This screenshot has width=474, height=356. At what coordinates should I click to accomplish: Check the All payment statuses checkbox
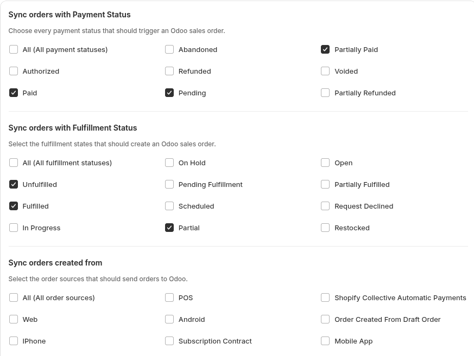(x=14, y=49)
